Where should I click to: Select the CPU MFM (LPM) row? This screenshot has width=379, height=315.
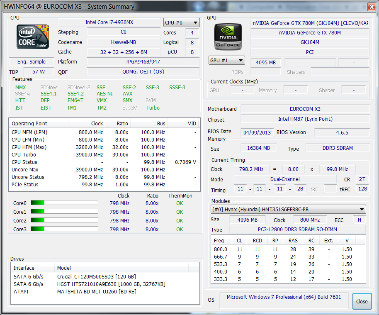104,132
